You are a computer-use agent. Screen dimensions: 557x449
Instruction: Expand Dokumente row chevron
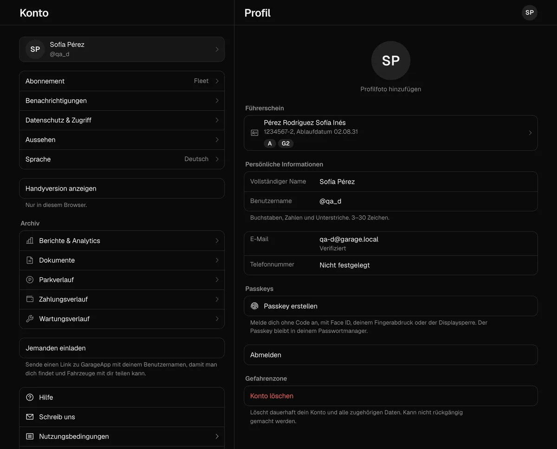(x=217, y=260)
